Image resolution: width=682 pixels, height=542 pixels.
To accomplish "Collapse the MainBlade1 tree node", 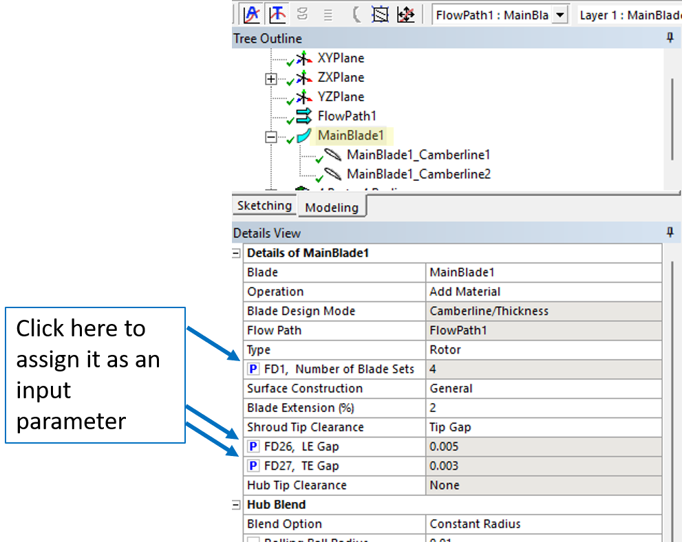I will click(270, 137).
